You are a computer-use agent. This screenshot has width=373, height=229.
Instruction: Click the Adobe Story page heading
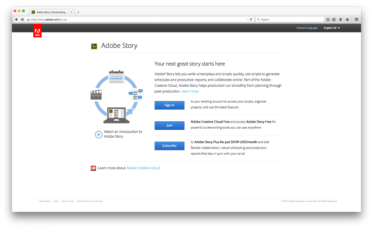point(119,46)
